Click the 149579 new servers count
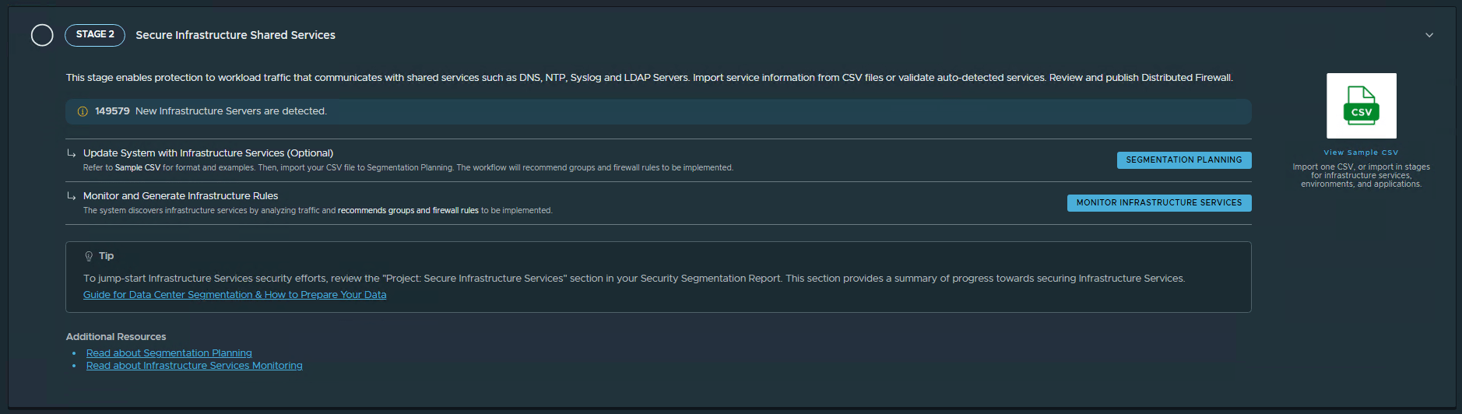Image resolution: width=1462 pixels, height=414 pixels. coord(112,111)
